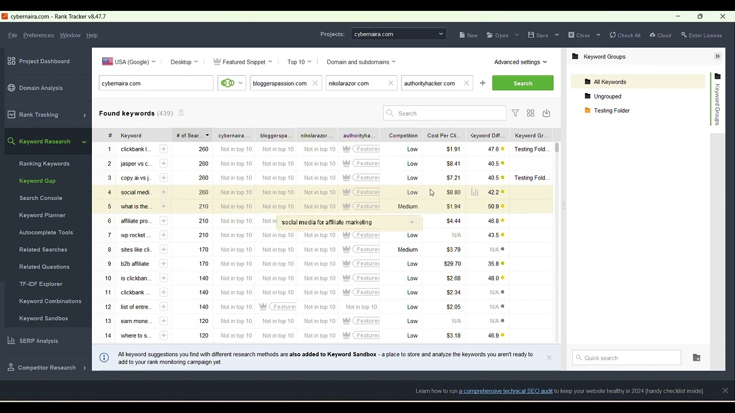Click the add new group folder icon
This screenshot has width=735, height=413.
[697, 358]
